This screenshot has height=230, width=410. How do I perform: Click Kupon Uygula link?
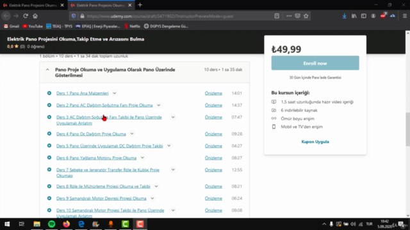(315, 142)
